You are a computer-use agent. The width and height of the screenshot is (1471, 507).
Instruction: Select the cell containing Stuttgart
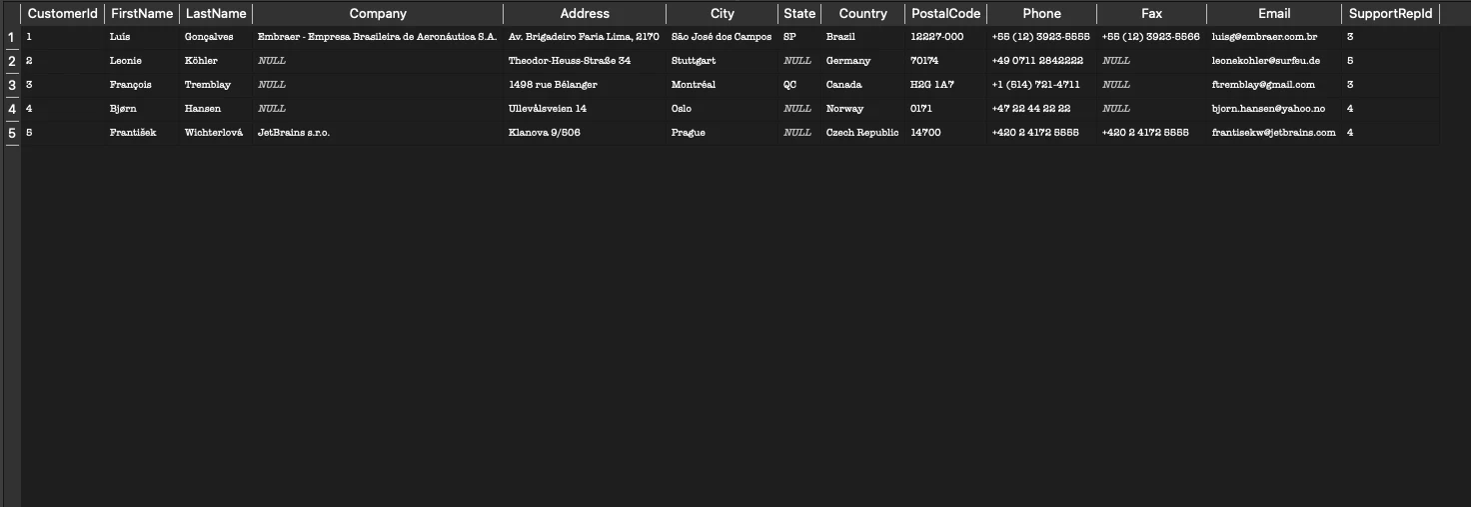click(722, 61)
